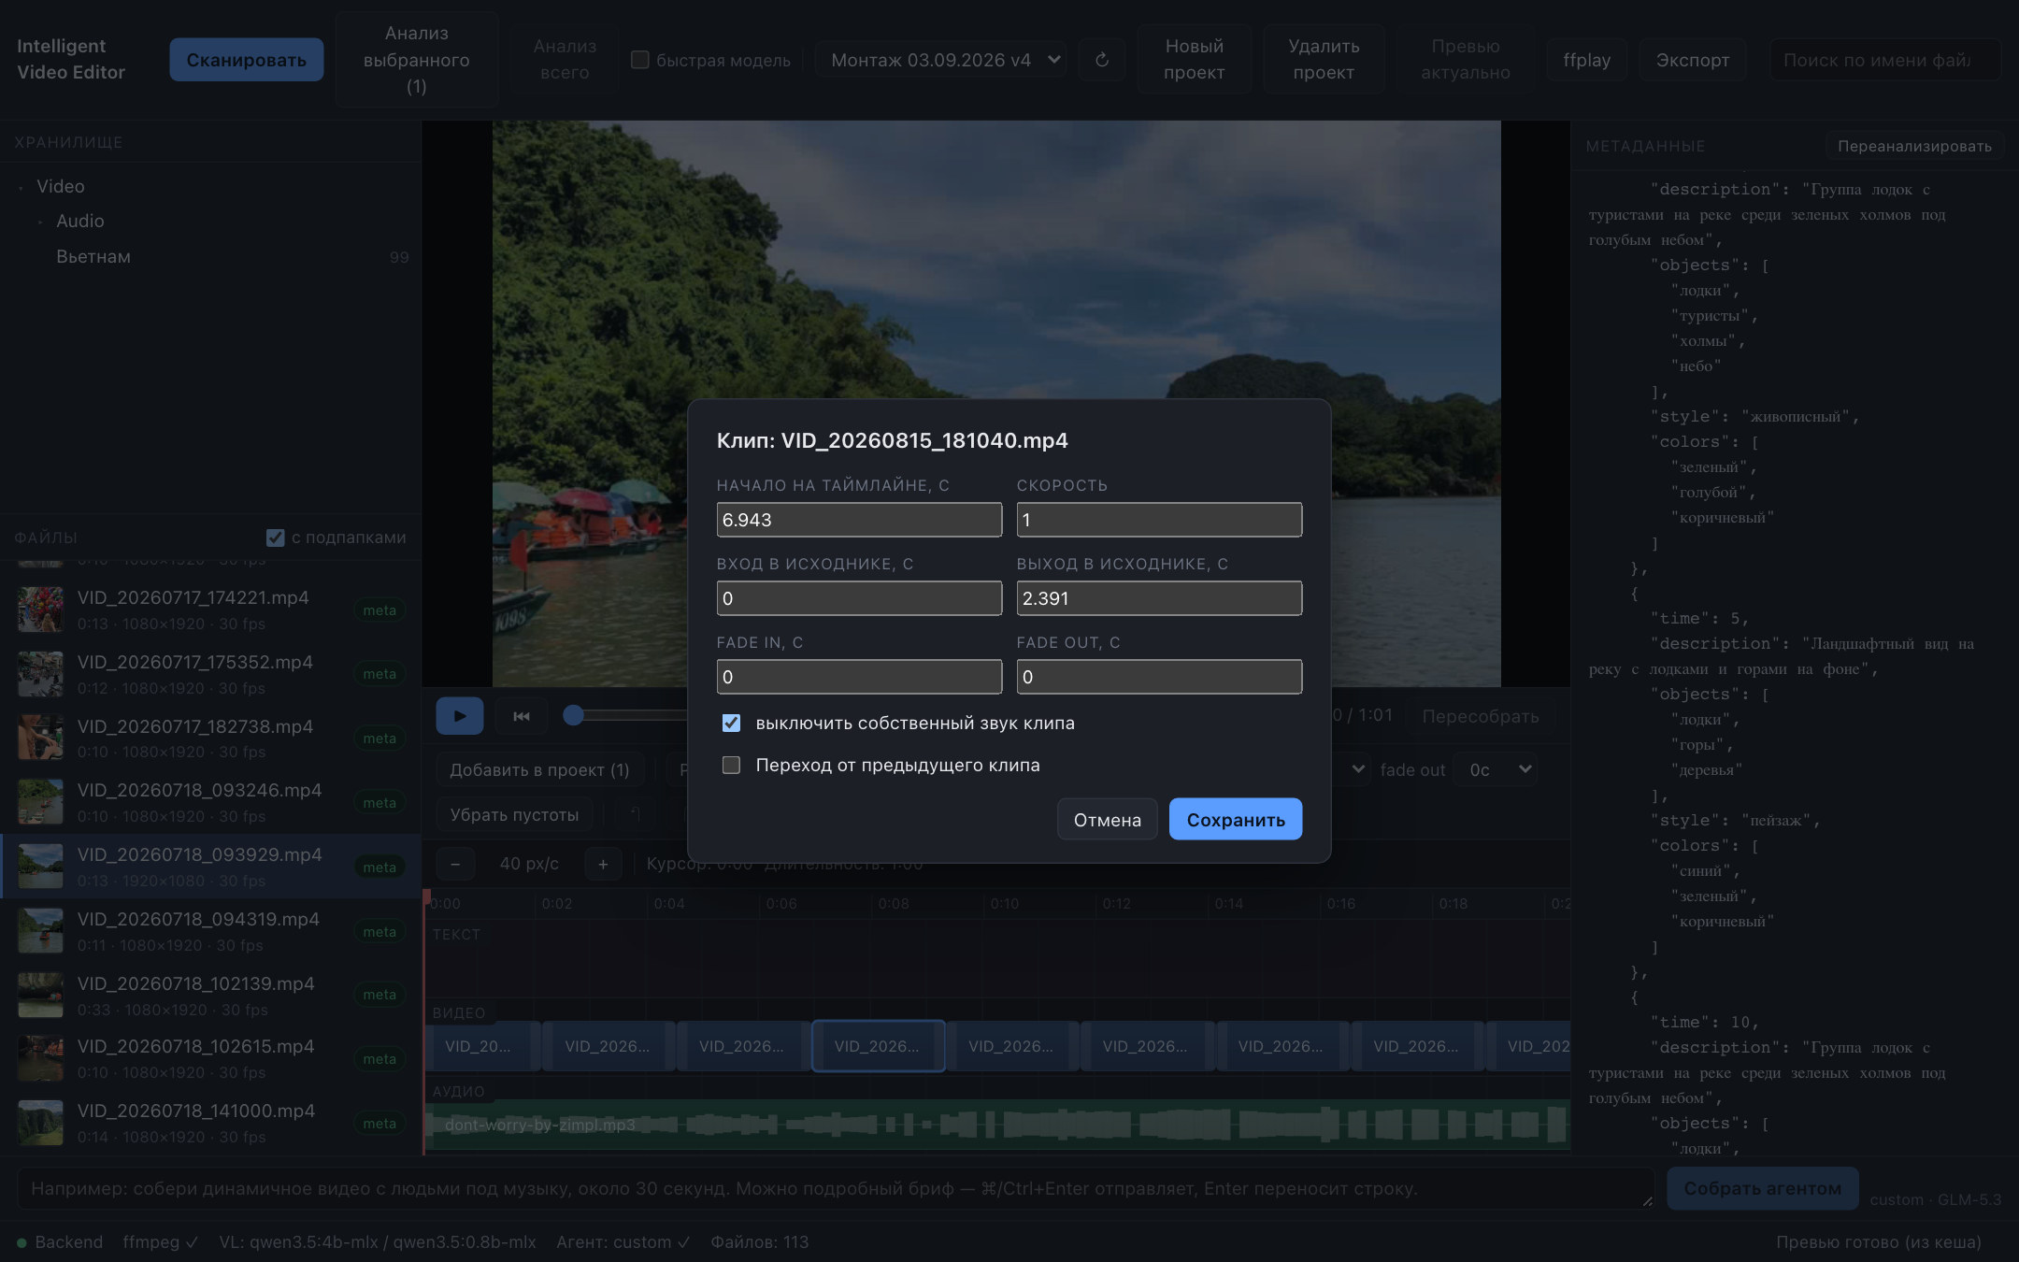The height and width of the screenshot is (1262, 2019).
Task: Disable muting the clip's own sound
Action: tap(731, 723)
